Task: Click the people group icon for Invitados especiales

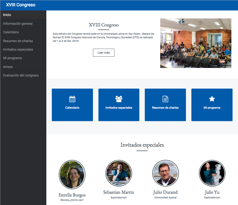Action: point(119,99)
